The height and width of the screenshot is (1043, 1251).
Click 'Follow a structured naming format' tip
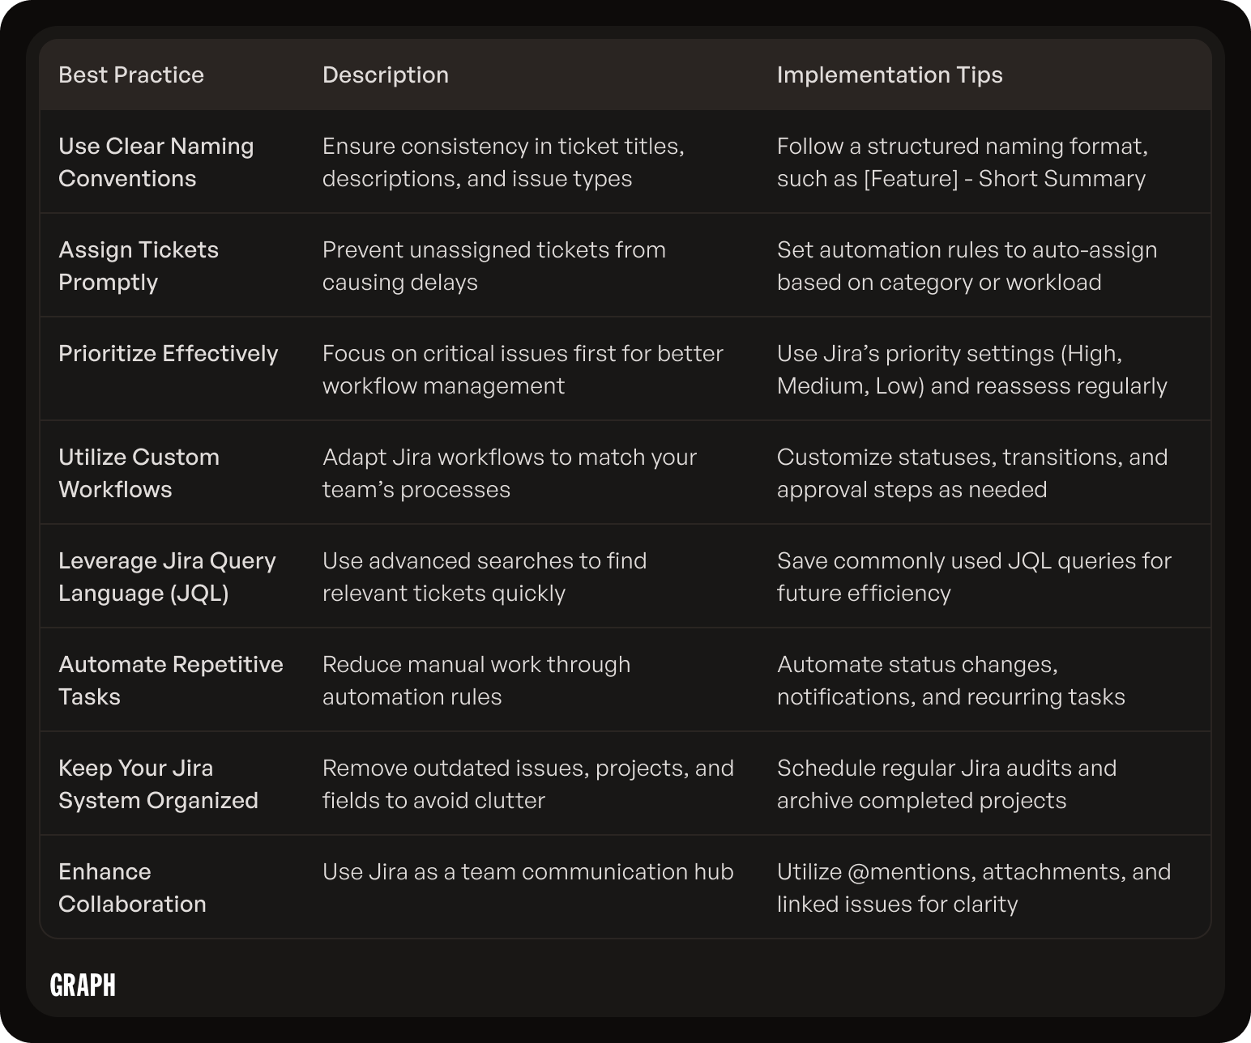[x=963, y=162]
